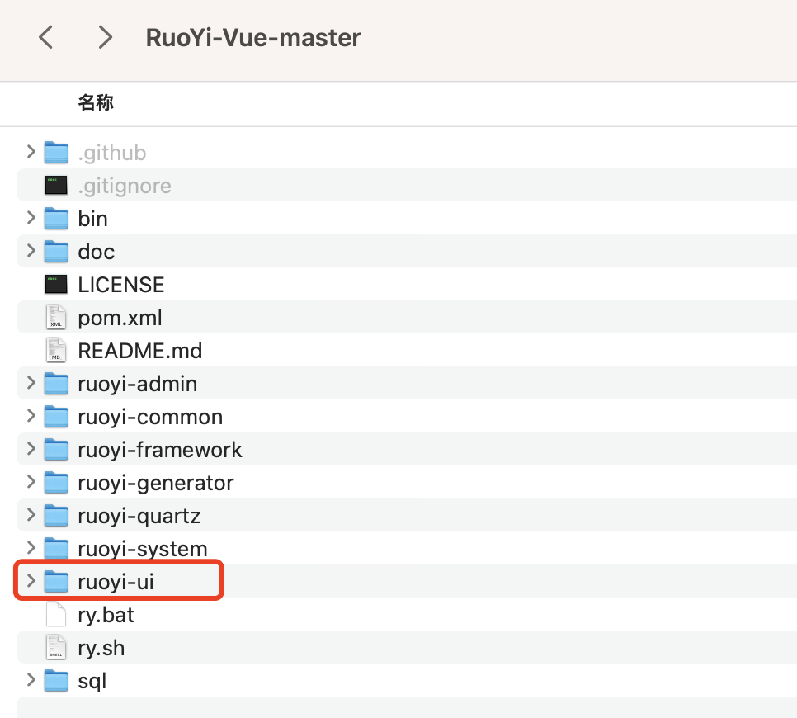Click the bin folder icon
This screenshot has height=718, width=797.
pyautogui.click(x=55, y=219)
